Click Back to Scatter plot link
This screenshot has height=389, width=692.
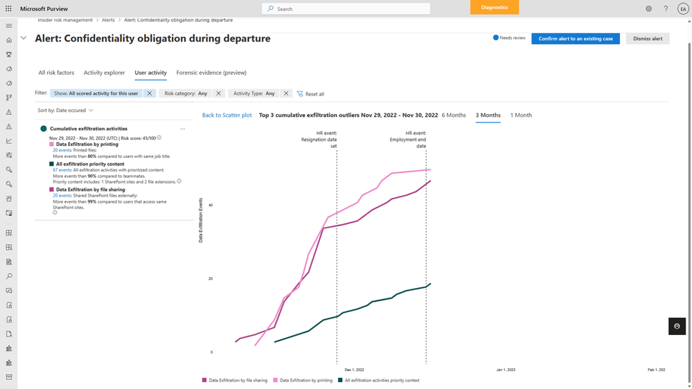[227, 115]
